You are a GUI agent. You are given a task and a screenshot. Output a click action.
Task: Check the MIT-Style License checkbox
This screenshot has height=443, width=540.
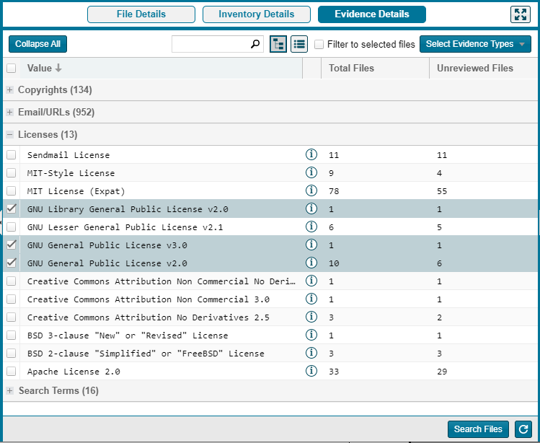pyautogui.click(x=12, y=173)
